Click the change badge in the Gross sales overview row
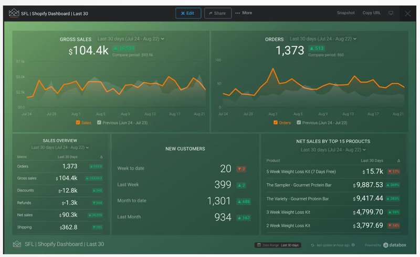This screenshot has height=257, width=420. [94, 178]
